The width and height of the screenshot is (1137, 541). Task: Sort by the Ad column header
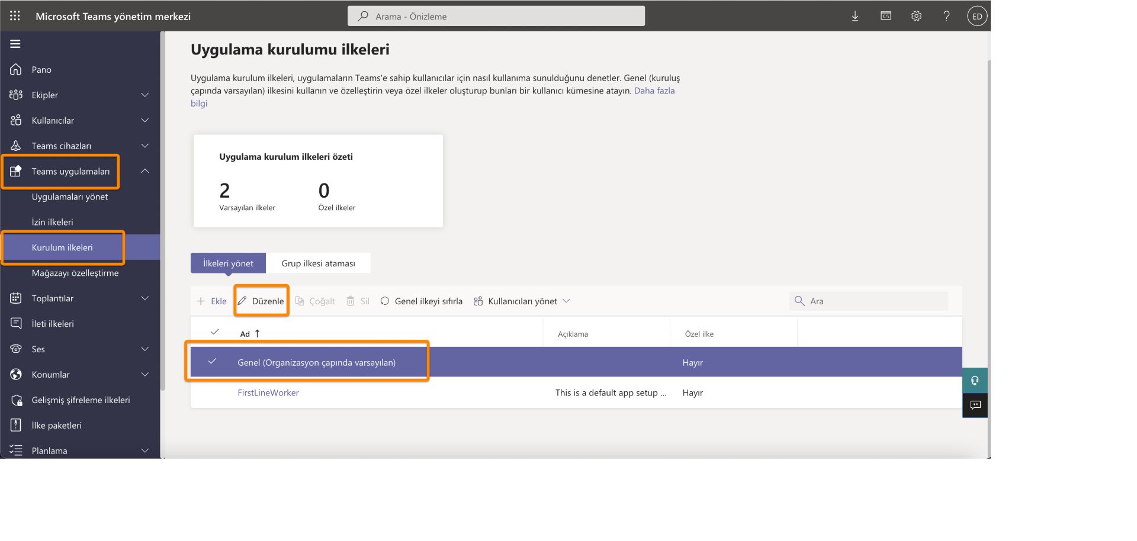(x=250, y=334)
